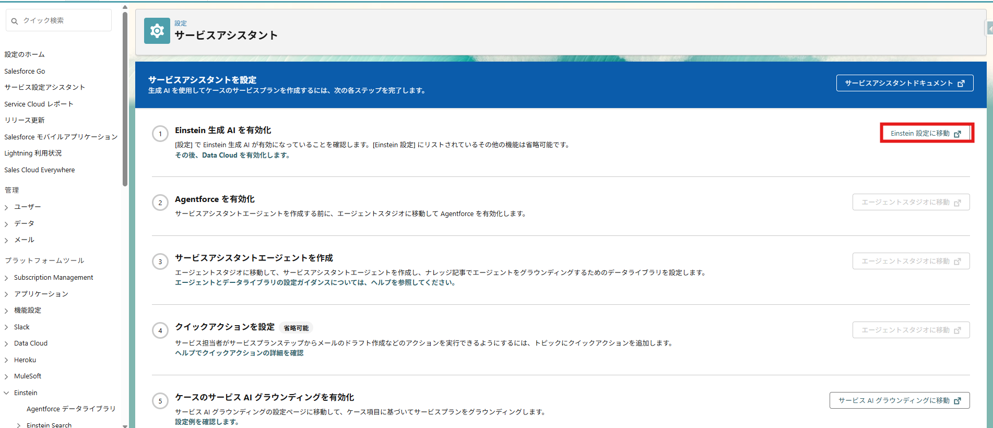Click the setup gear icon in header

point(157,31)
